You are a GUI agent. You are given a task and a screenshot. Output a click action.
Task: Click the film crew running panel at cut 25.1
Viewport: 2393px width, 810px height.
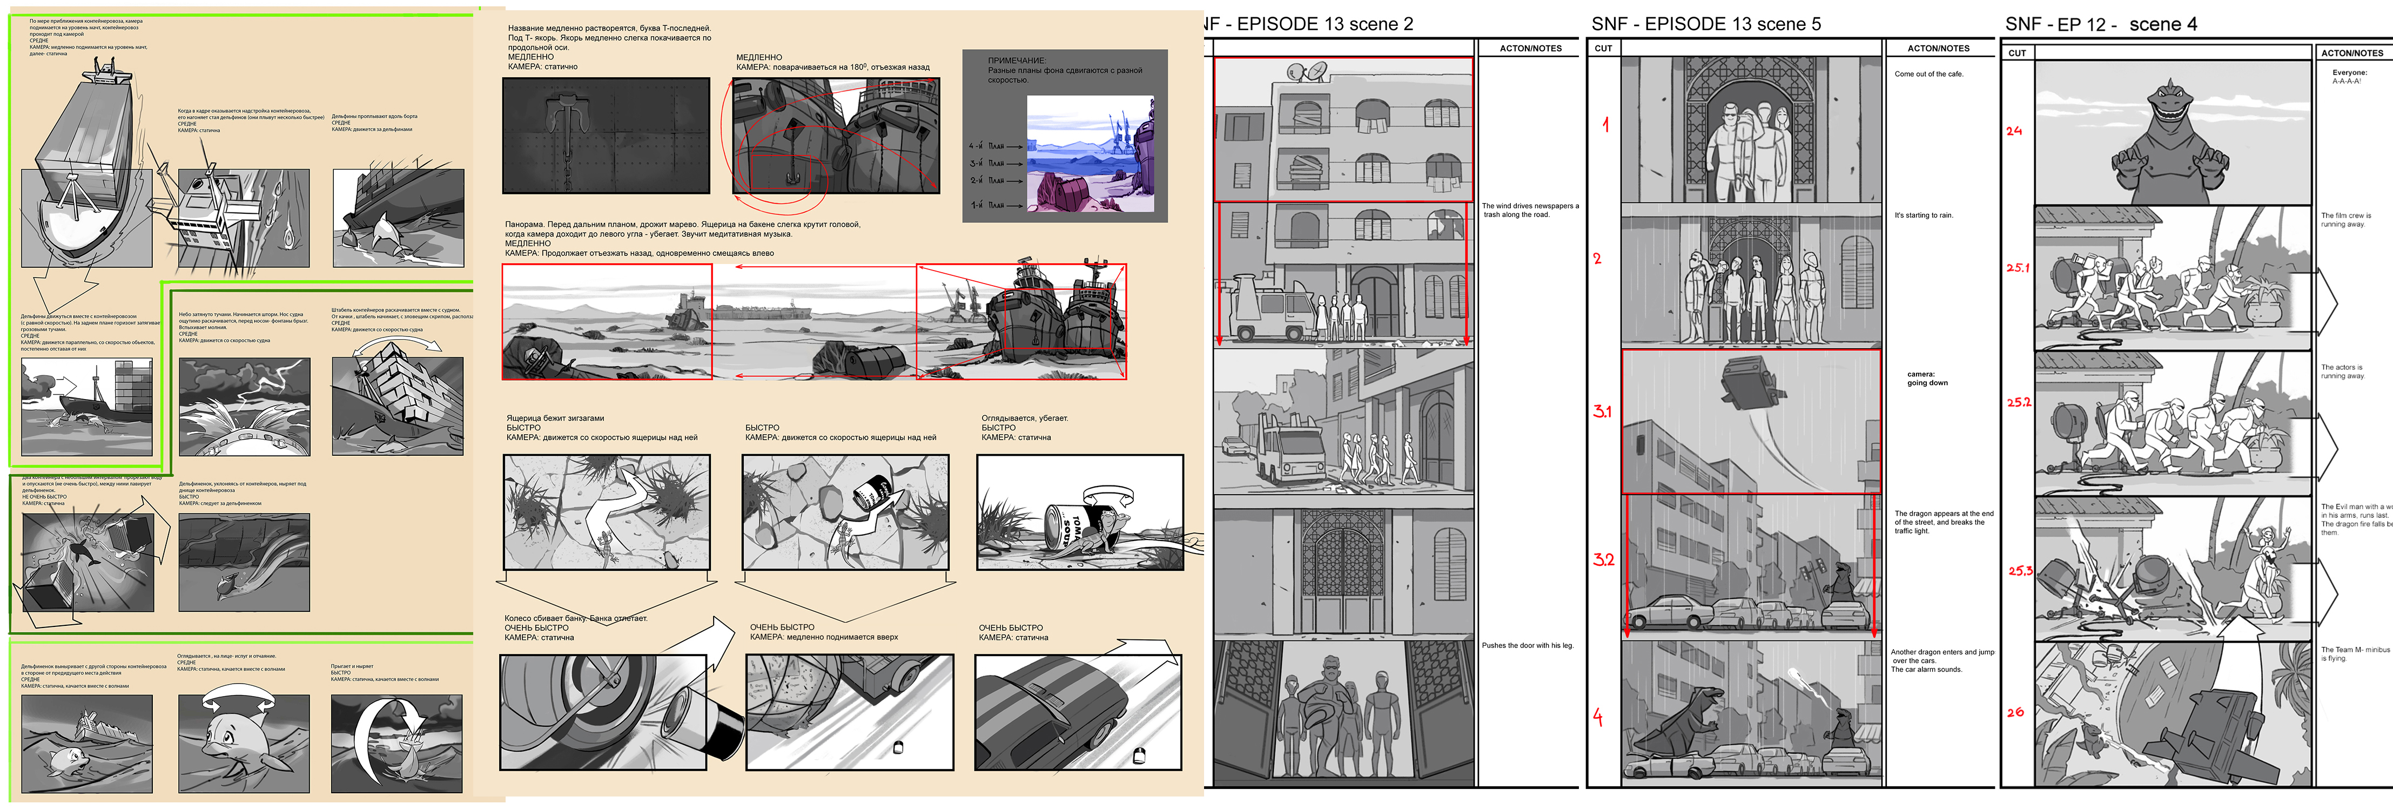[x=2172, y=279]
